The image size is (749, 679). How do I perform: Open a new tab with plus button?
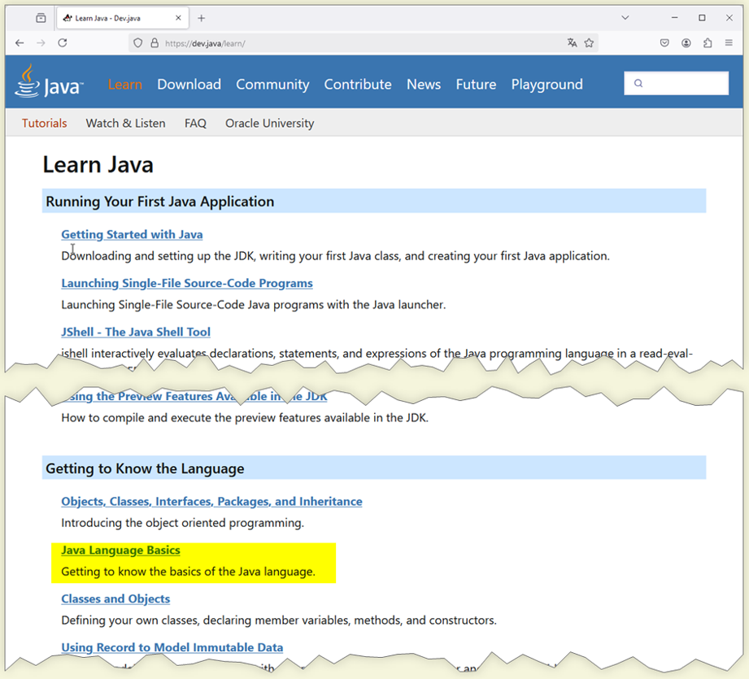(x=202, y=18)
